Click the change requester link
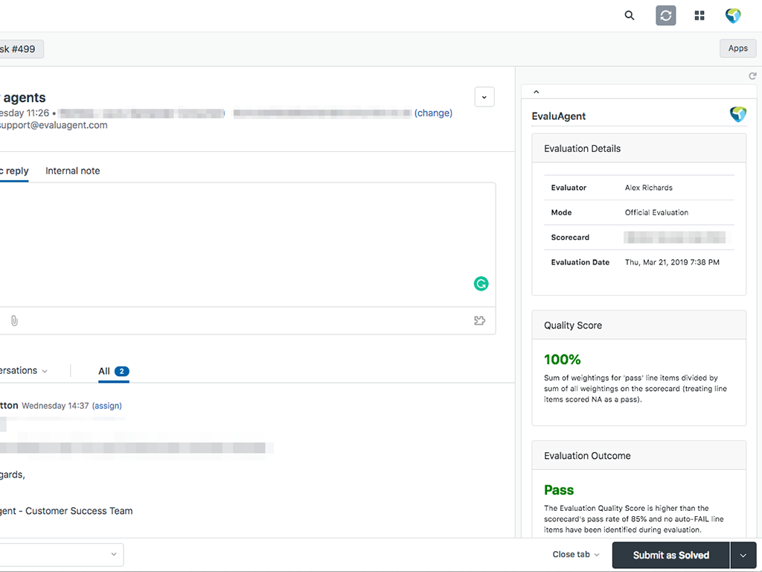Screen dimensions: 762x572 tap(433, 113)
